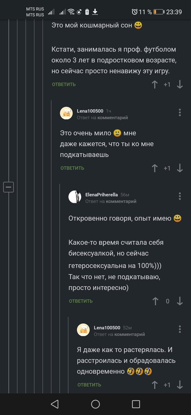Reply to Lena100500's "растерялась" comment
The height and width of the screenshot is (415, 191).
tap(89, 385)
